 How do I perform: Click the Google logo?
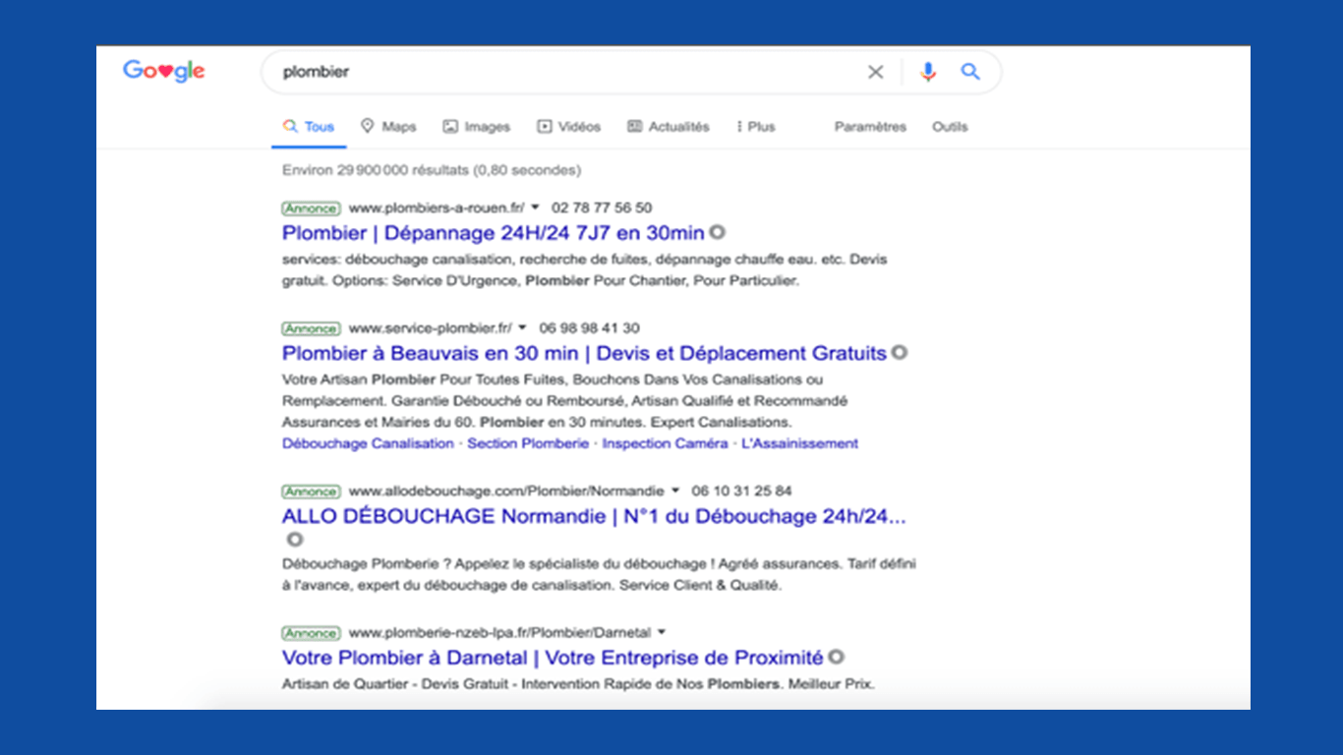pos(164,72)
